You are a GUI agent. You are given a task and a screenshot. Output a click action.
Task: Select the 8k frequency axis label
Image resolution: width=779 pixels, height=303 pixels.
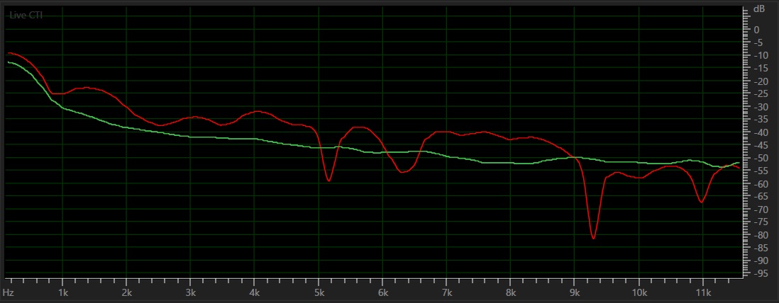[511, 292]
